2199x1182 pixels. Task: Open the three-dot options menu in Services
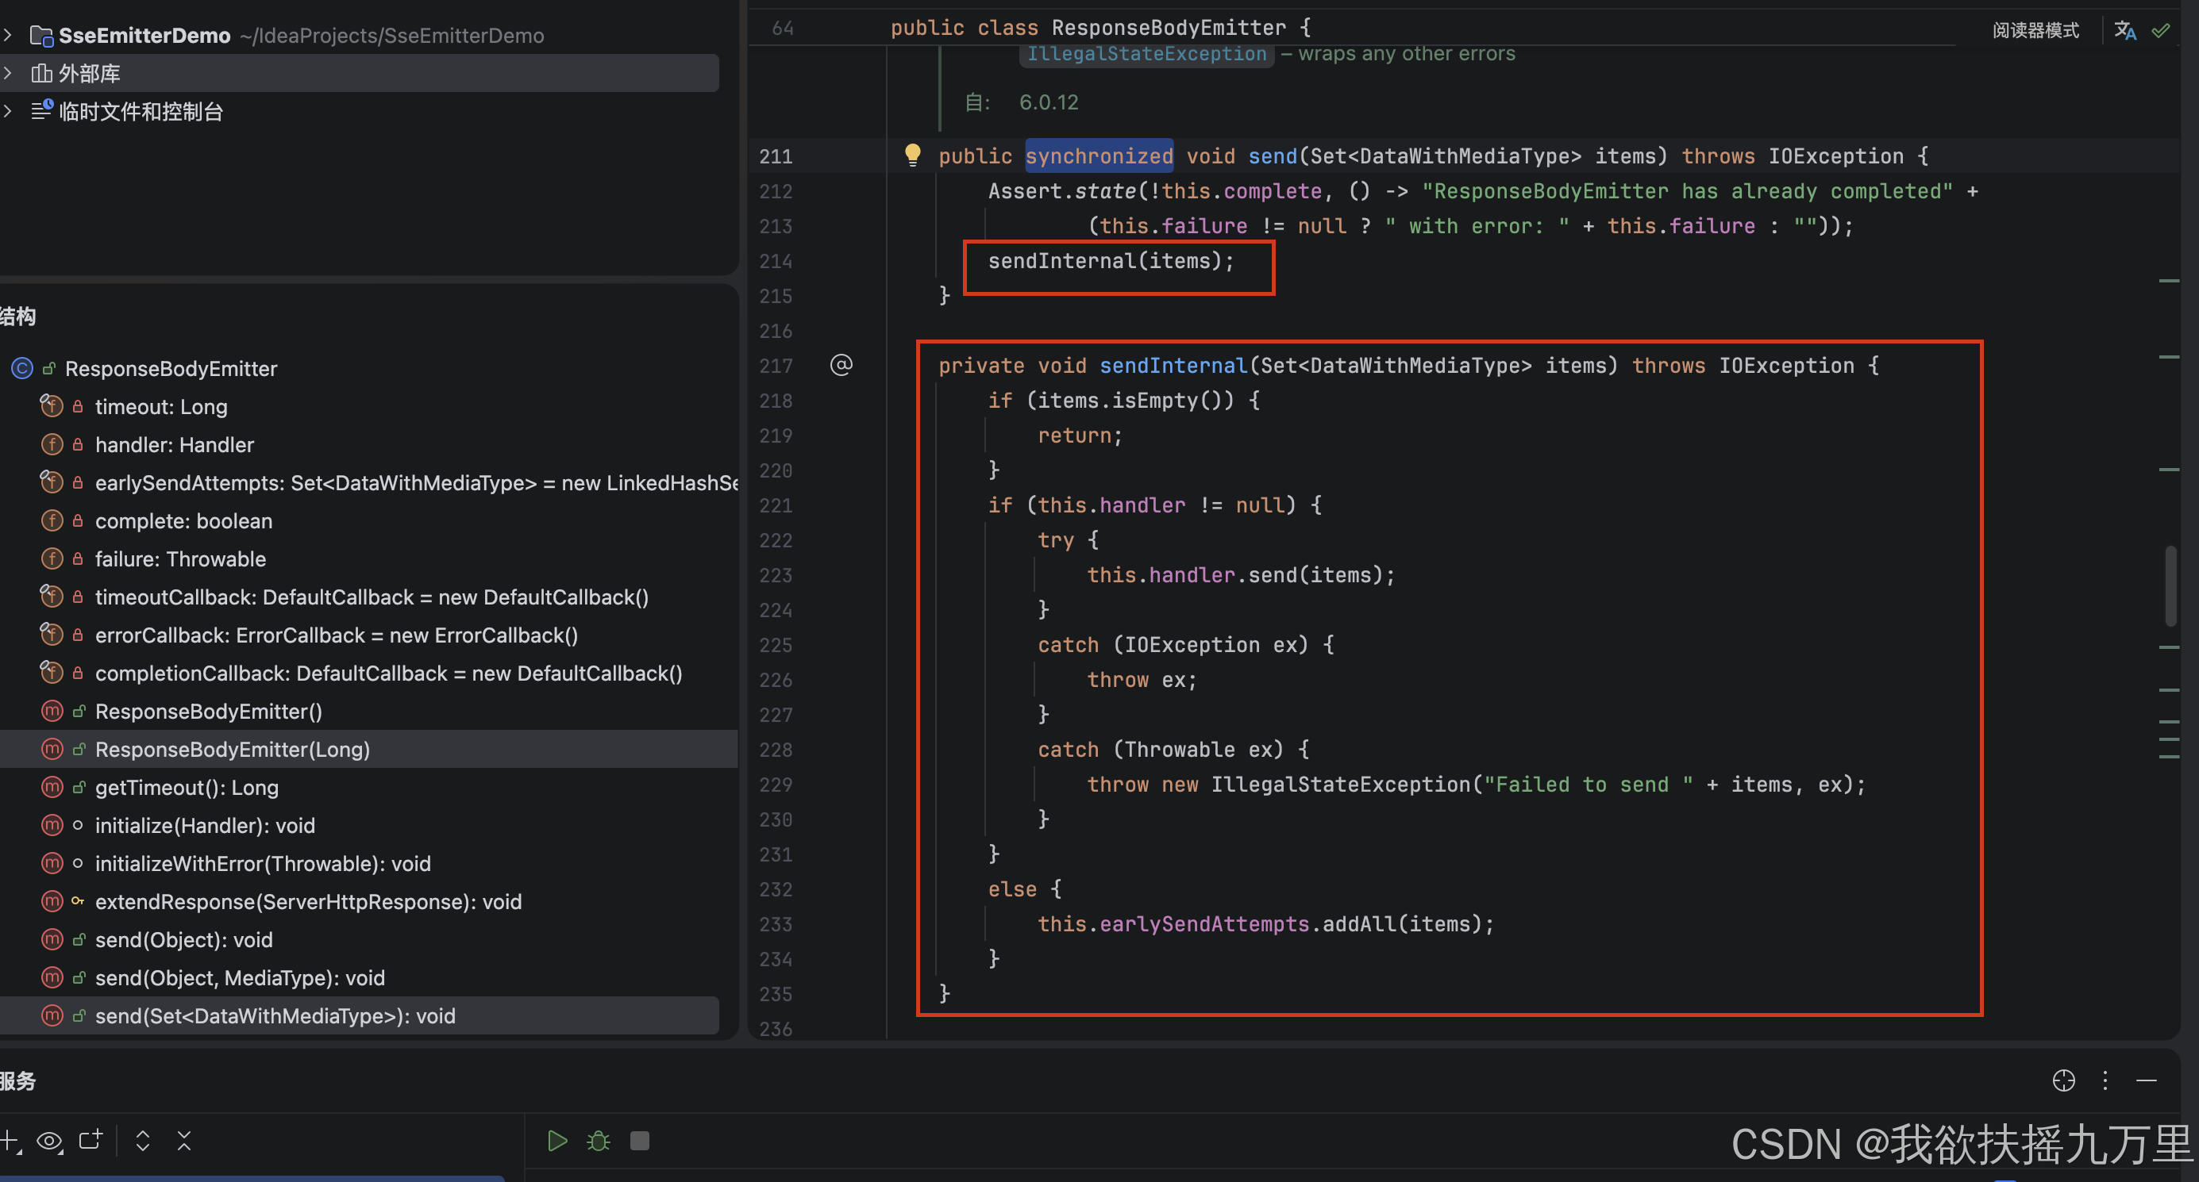pyautogui.click(x=2105, y=1080)
